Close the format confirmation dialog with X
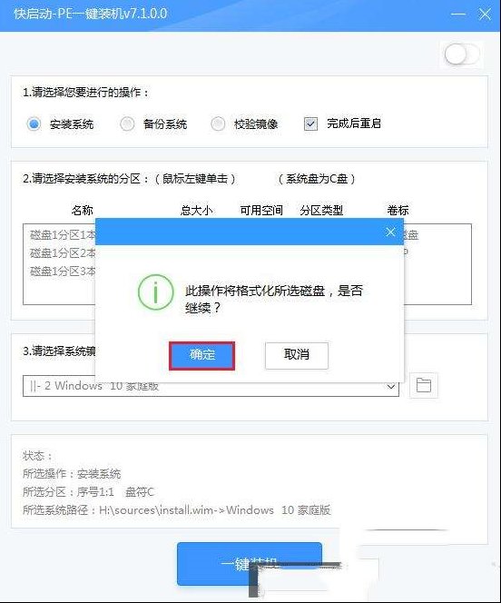Image resolution: width=501 pixels, height=603 pixels. coord(390,232)
